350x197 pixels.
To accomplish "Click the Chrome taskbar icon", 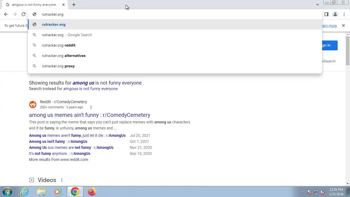I will pyautogui.click(x=75, y=192).
